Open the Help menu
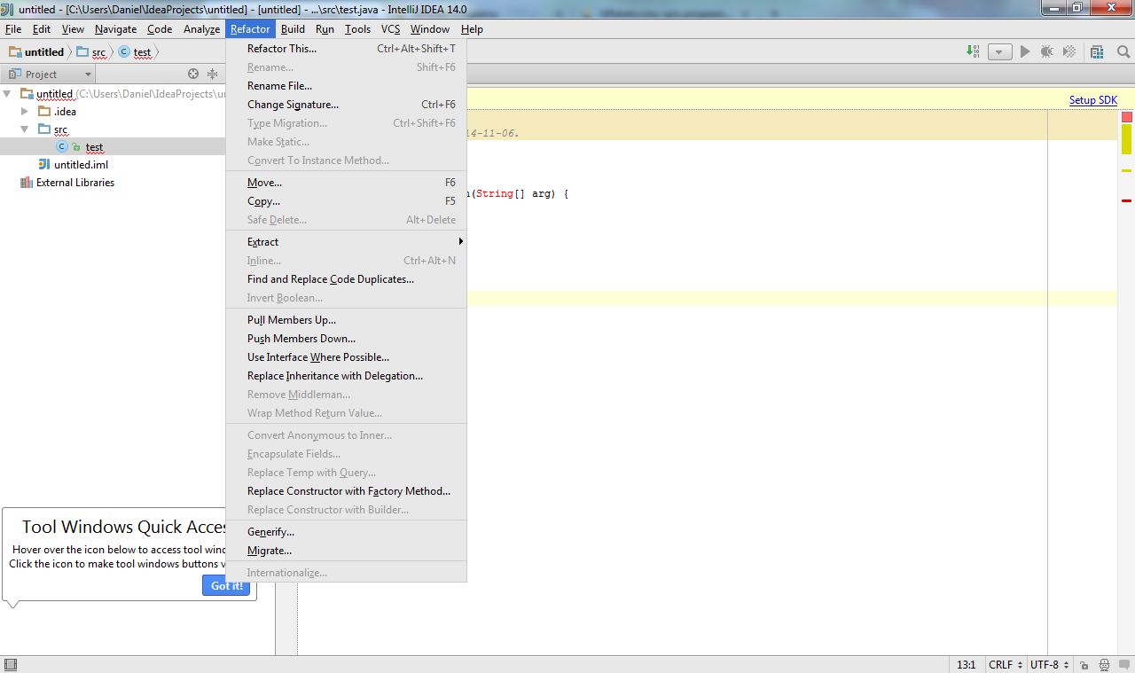 (472, 29)
